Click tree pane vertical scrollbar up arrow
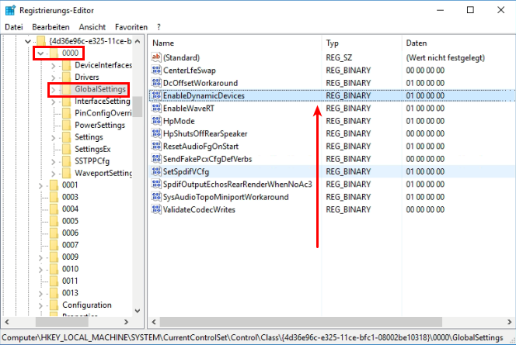 point(138,41)
